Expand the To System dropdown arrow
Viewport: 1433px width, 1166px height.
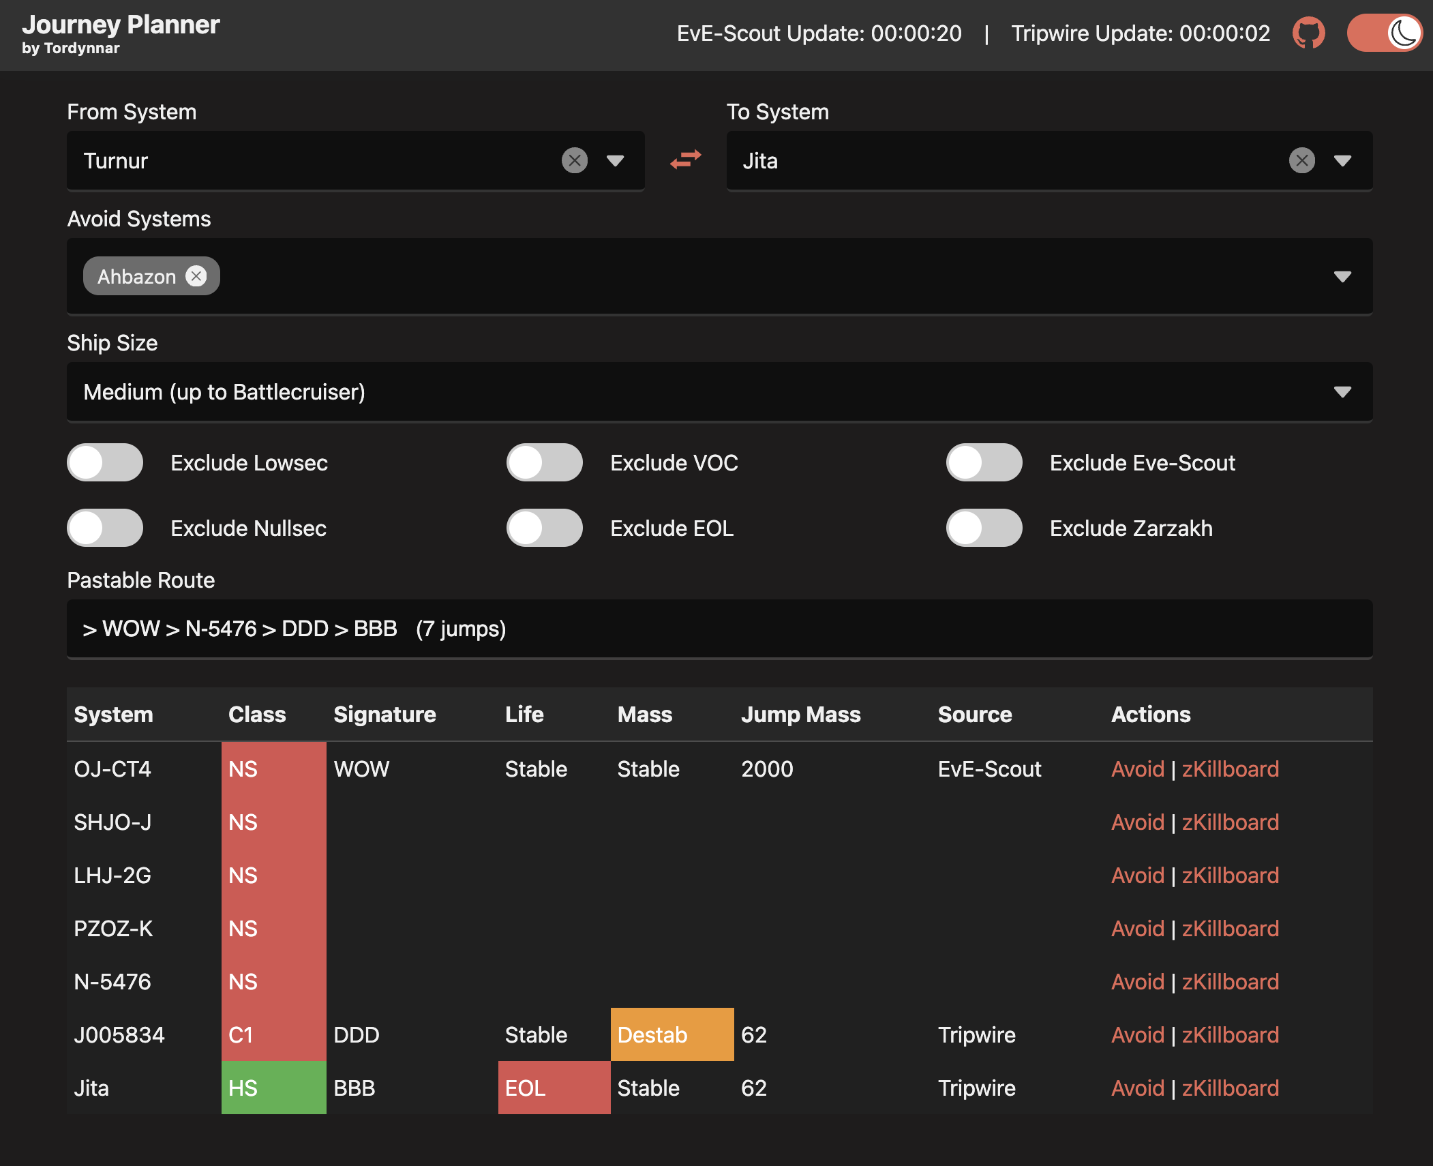pos(1342,161)
